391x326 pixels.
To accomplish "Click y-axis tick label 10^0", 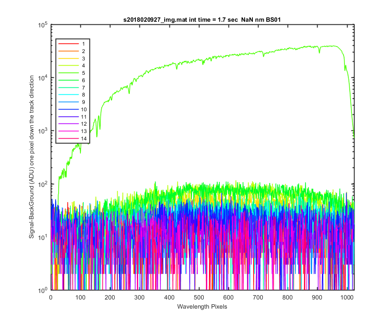I will tap(43, 290).
